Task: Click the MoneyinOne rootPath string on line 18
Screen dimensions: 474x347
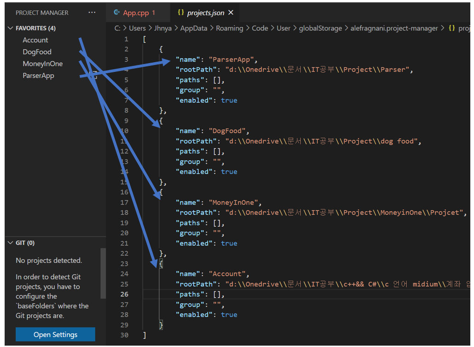Action: (344, 212)
